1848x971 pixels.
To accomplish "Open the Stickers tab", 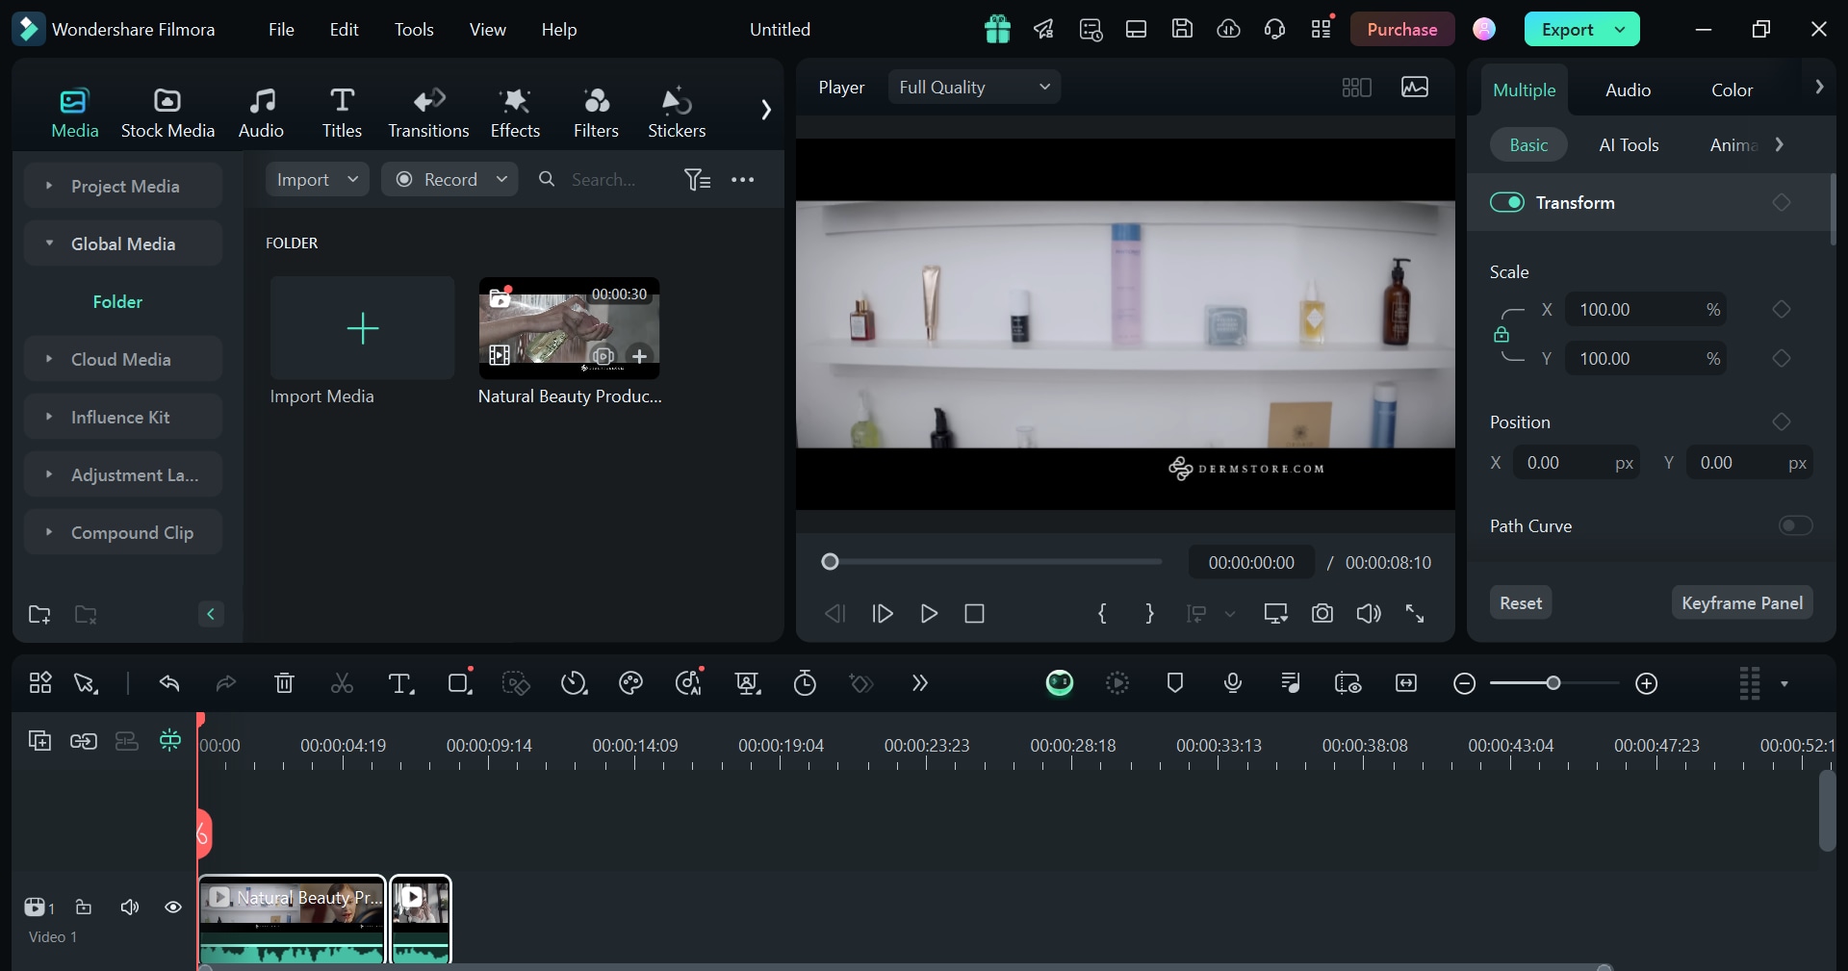I will pyautogui.click(x=677, y=113).
